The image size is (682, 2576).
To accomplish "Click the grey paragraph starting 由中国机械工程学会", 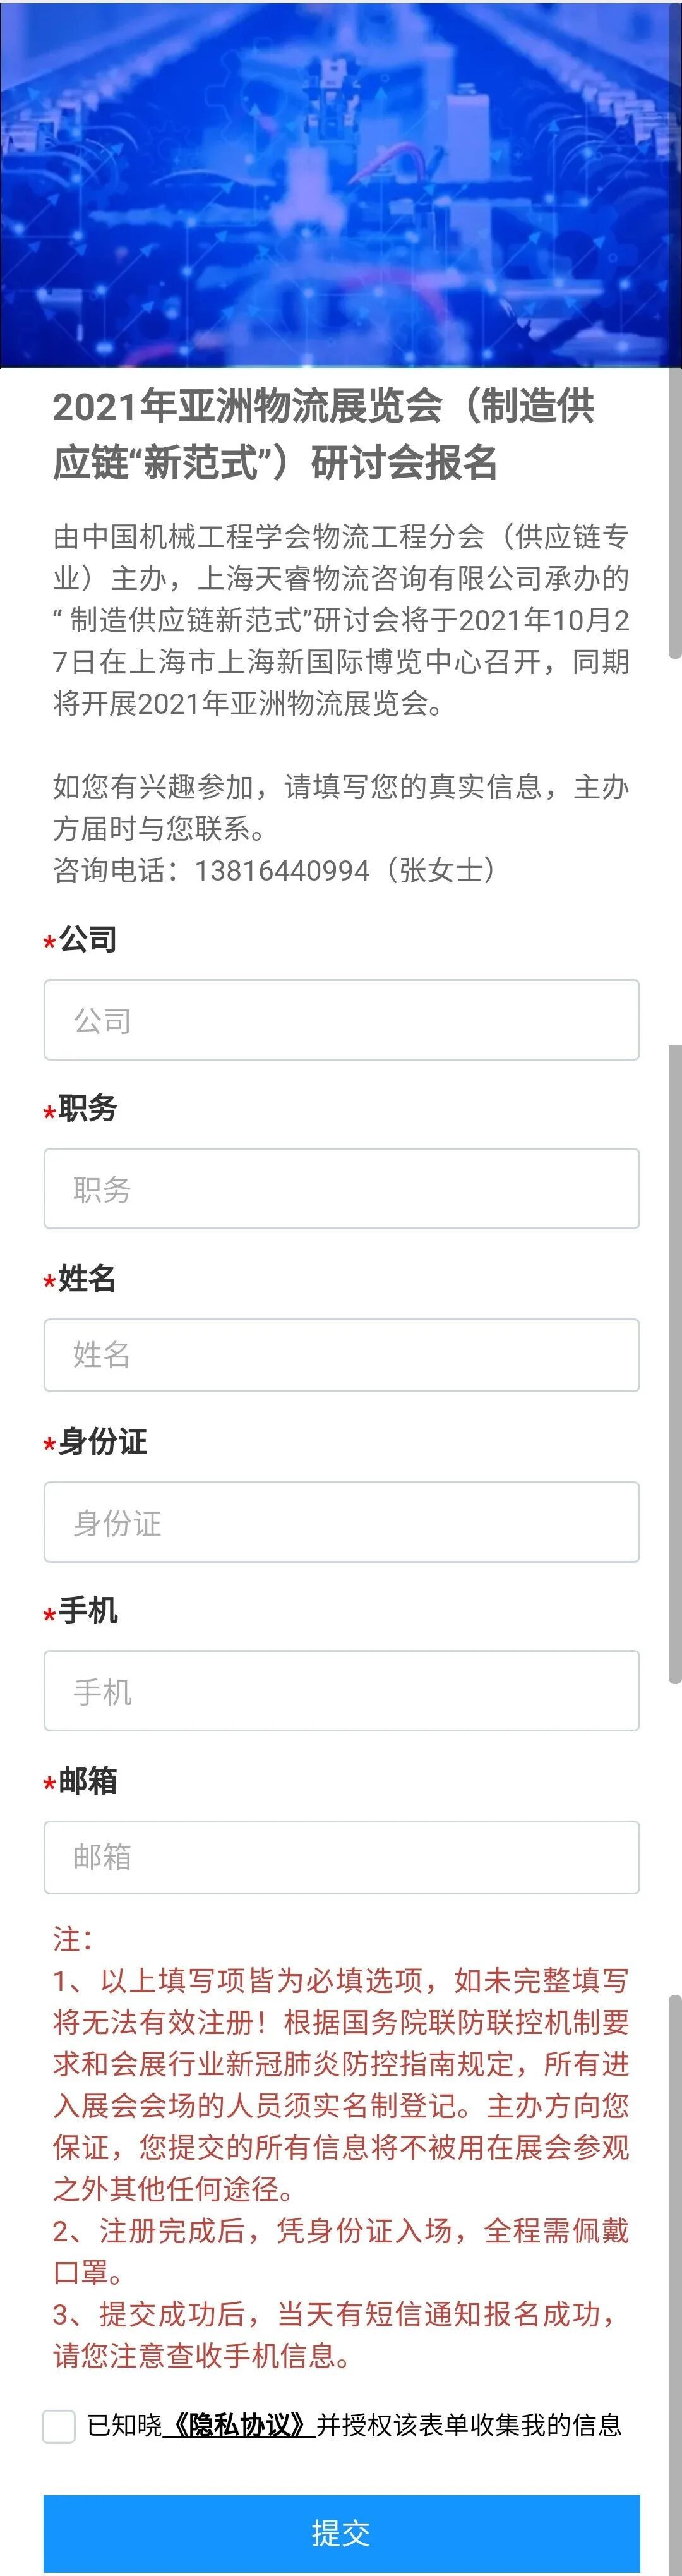I will [x=340, y=620].
